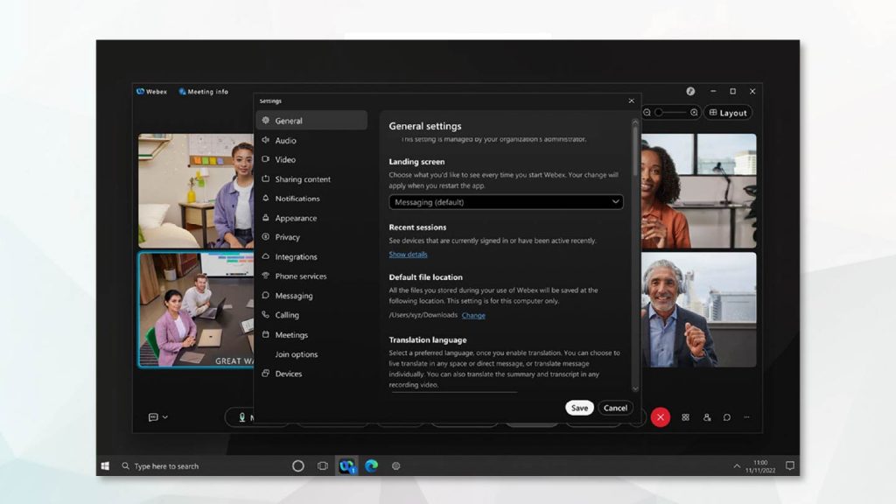Click the zoom in magnifier icon

tap(694, 113)
